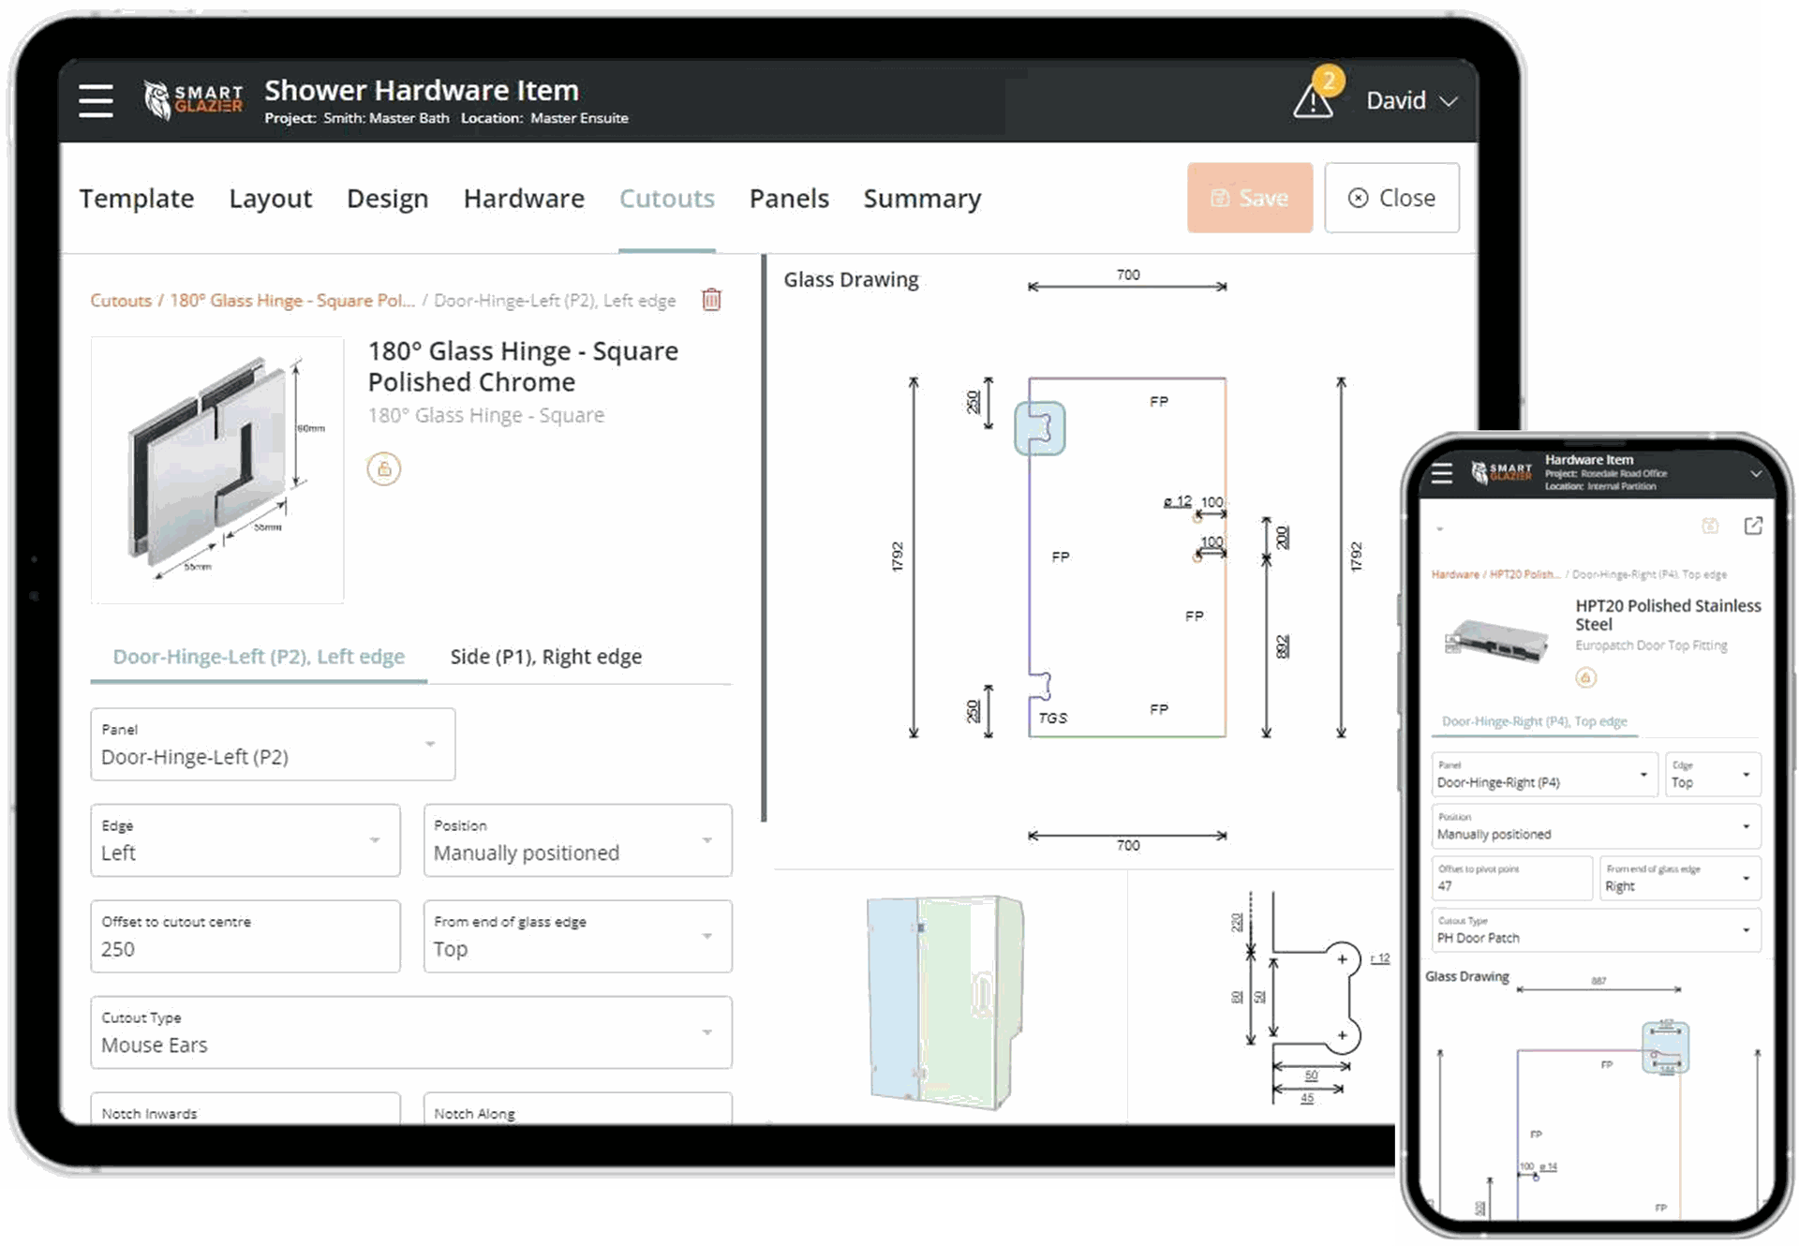Viewport: 1799px width, 1246px height.
Task: Click the Offset to cutout centre field
Action: 245,937
